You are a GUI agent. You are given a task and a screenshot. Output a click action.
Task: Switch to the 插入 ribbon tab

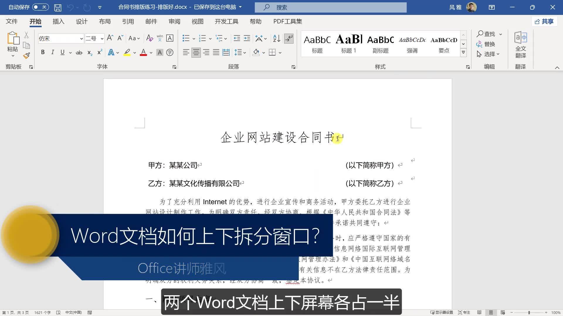[58, 21]
